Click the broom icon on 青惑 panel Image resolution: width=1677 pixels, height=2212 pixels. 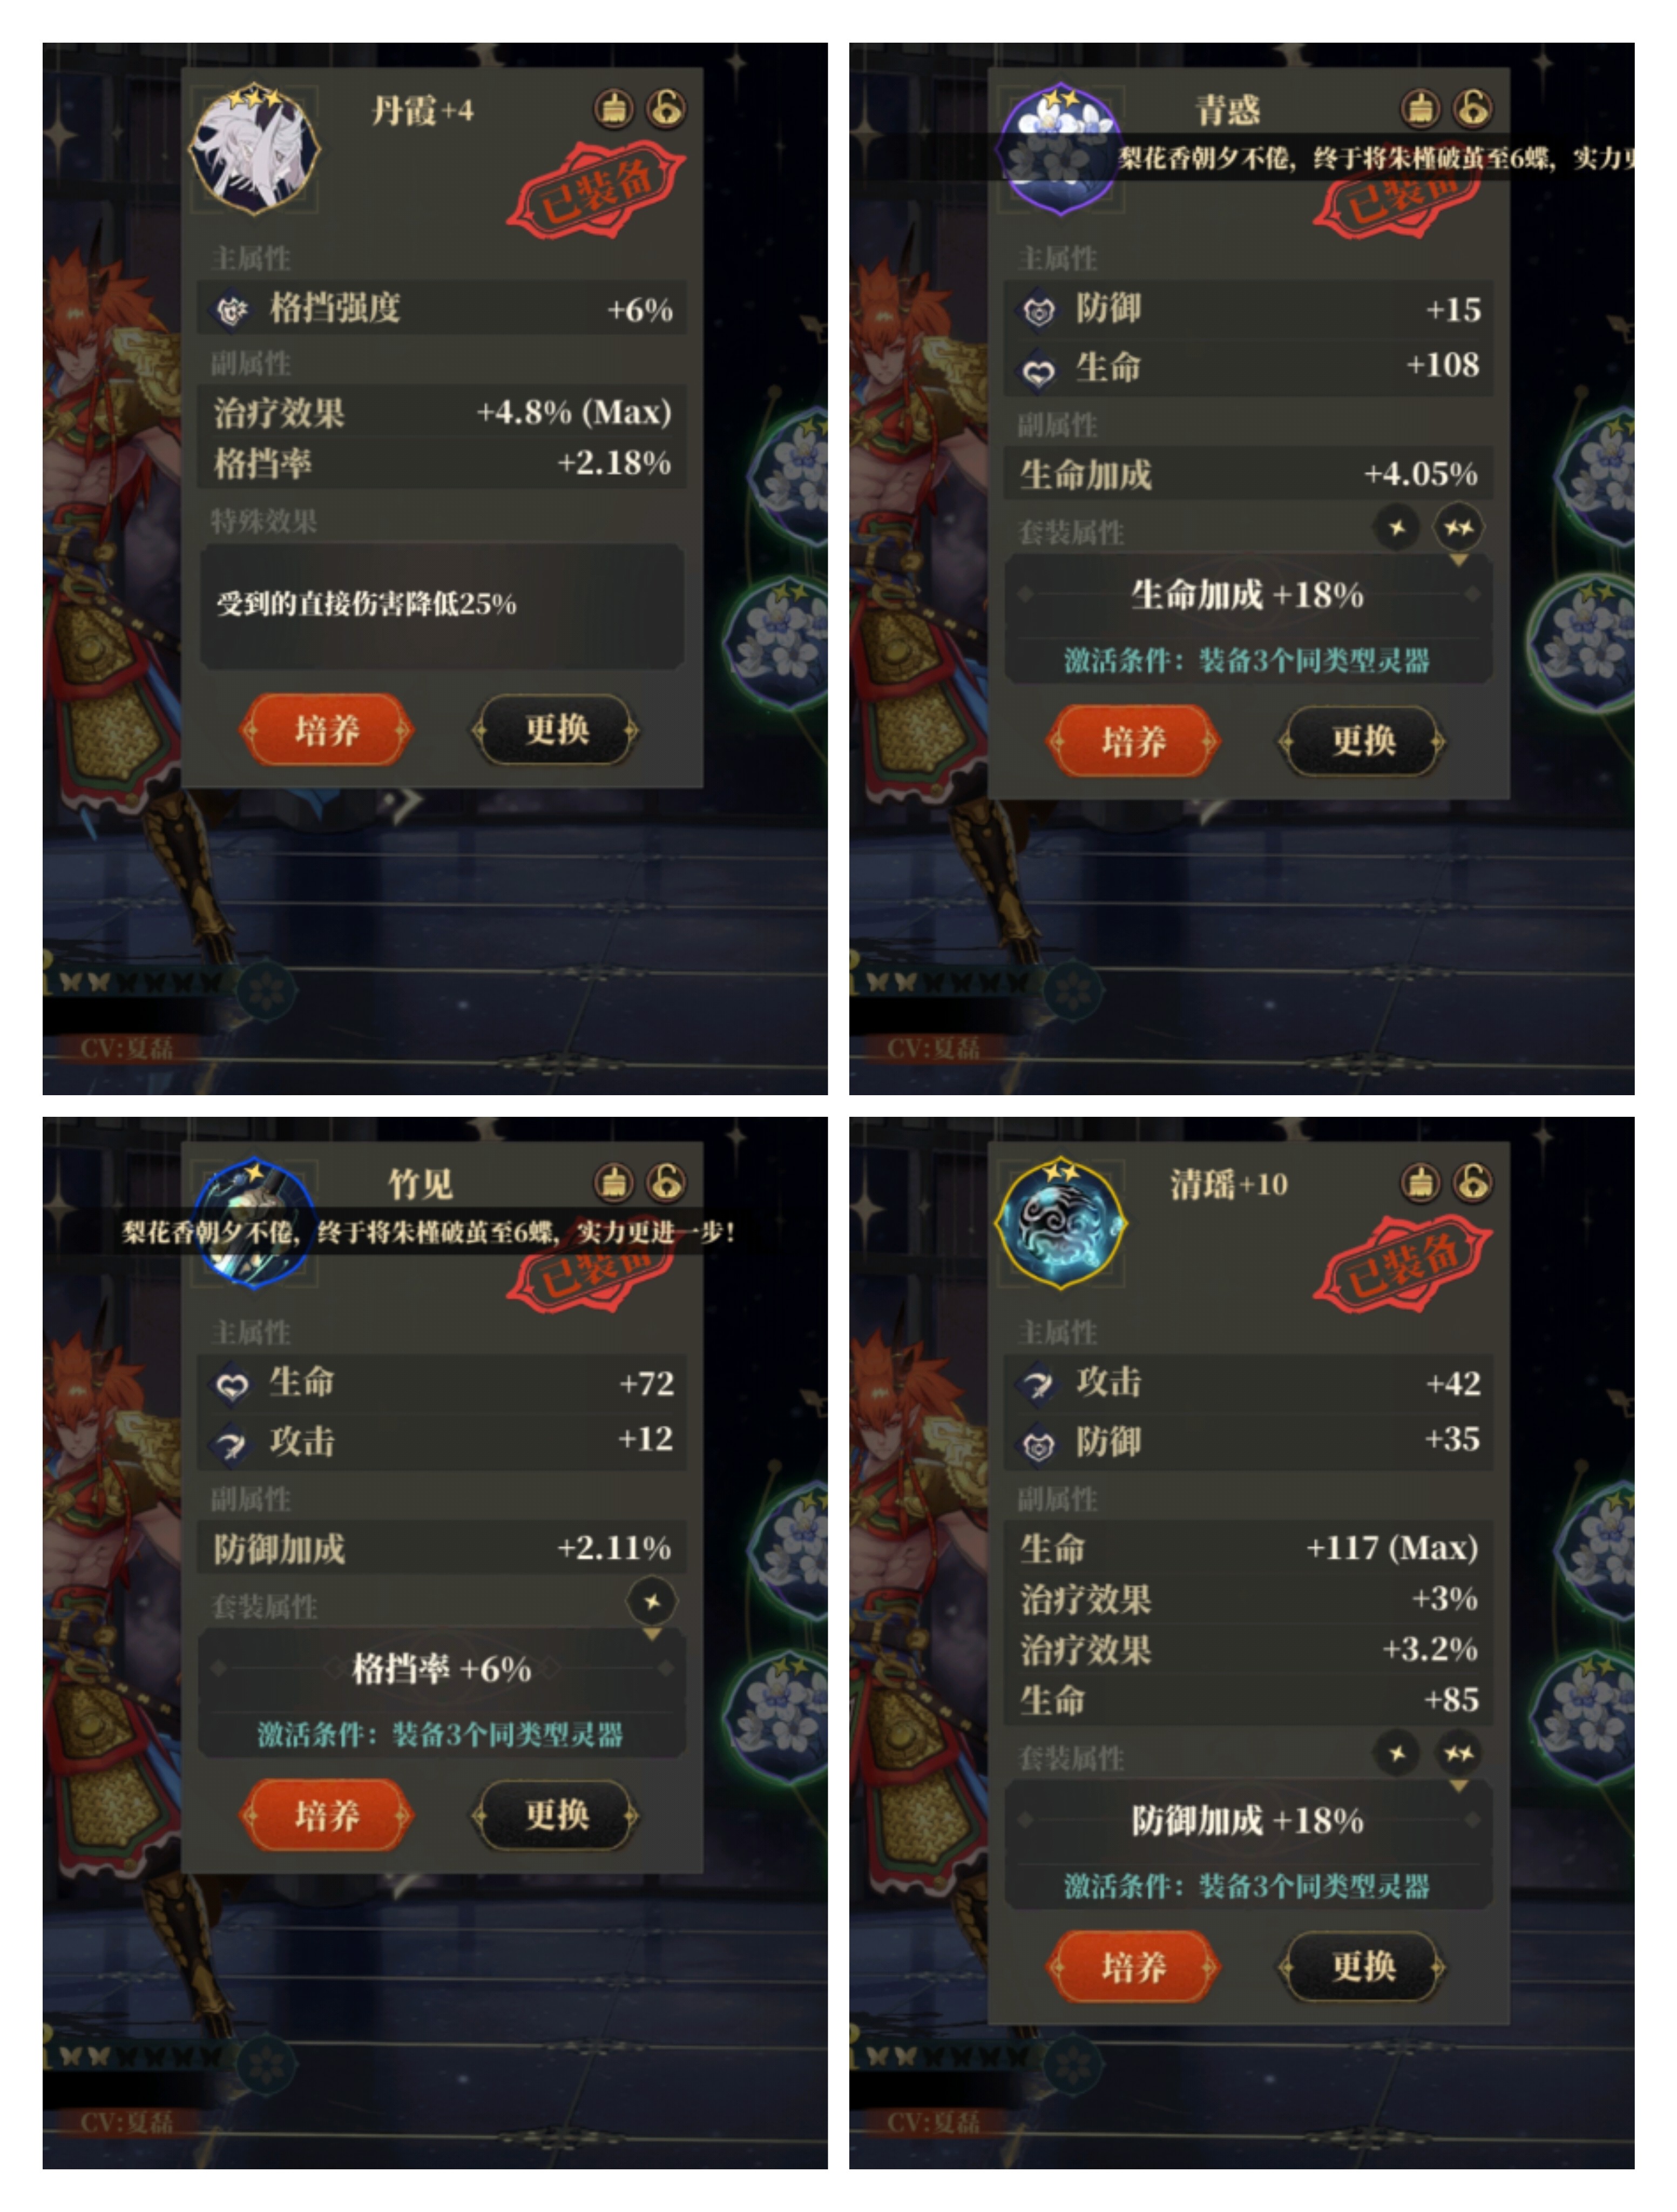[x=1420, y=108]
